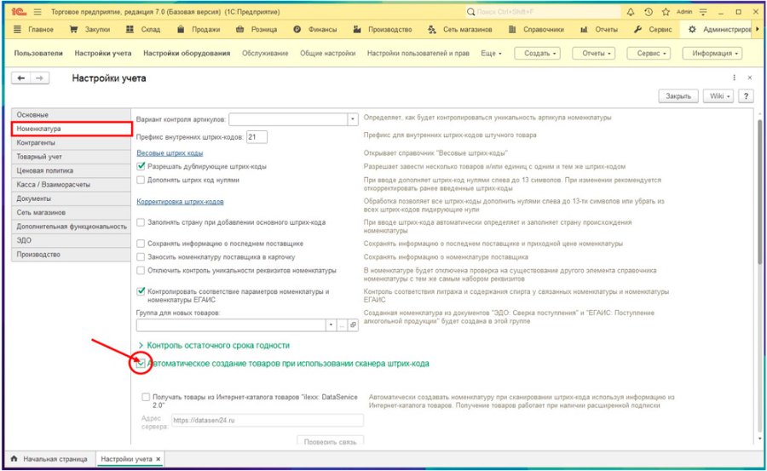Viewport: 767px width, 471px height.
Task: Click the Администрирование gear icon
Action: pyautogui.click(x=692, y=29)
